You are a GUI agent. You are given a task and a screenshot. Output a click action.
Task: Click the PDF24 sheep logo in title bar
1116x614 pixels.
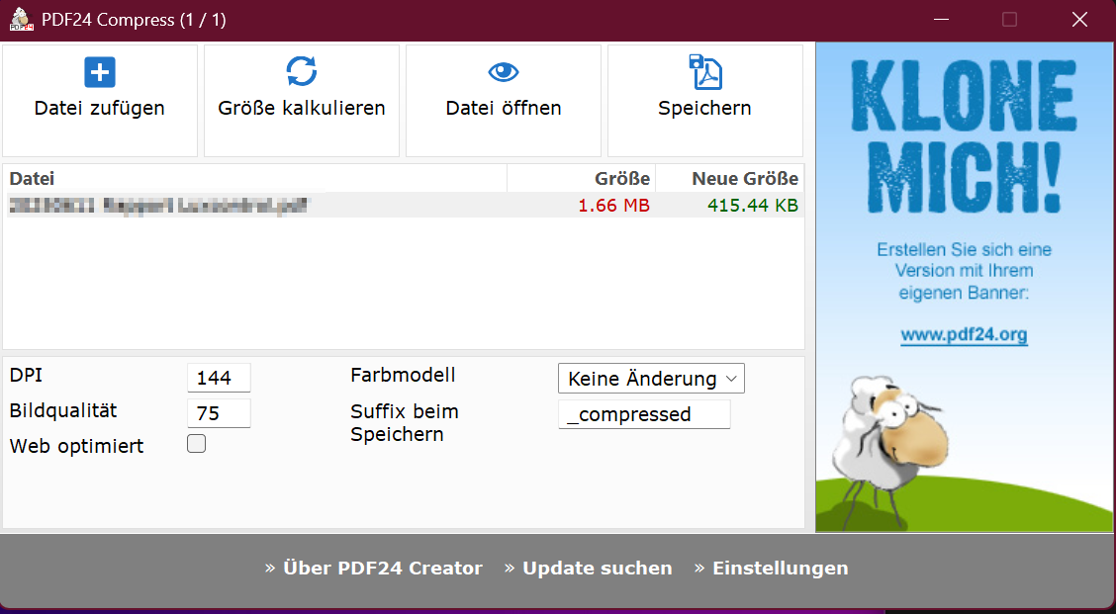tap(22, 19)
